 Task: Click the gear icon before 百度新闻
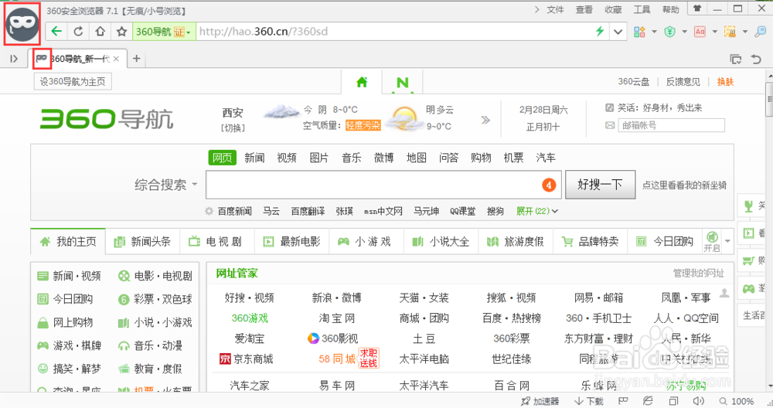click(x=209, y=212)
